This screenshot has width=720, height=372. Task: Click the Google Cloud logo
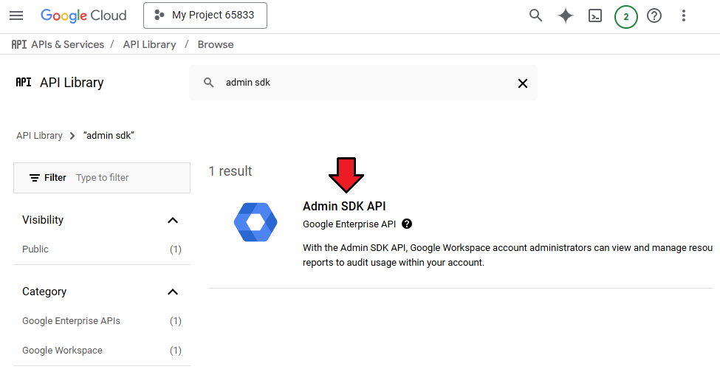point(83,15)
